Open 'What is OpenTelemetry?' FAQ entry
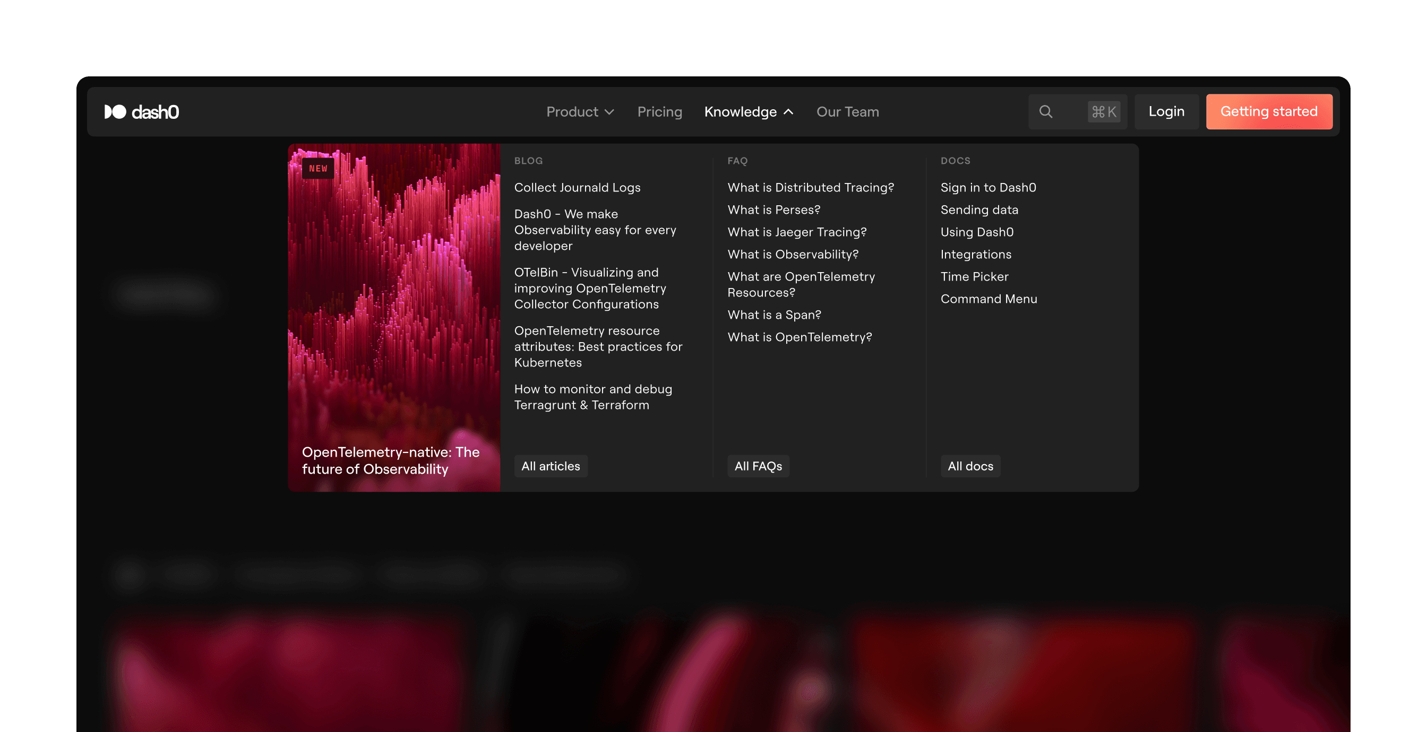This screenshot has height=732, width=1427. coord(800,337)
